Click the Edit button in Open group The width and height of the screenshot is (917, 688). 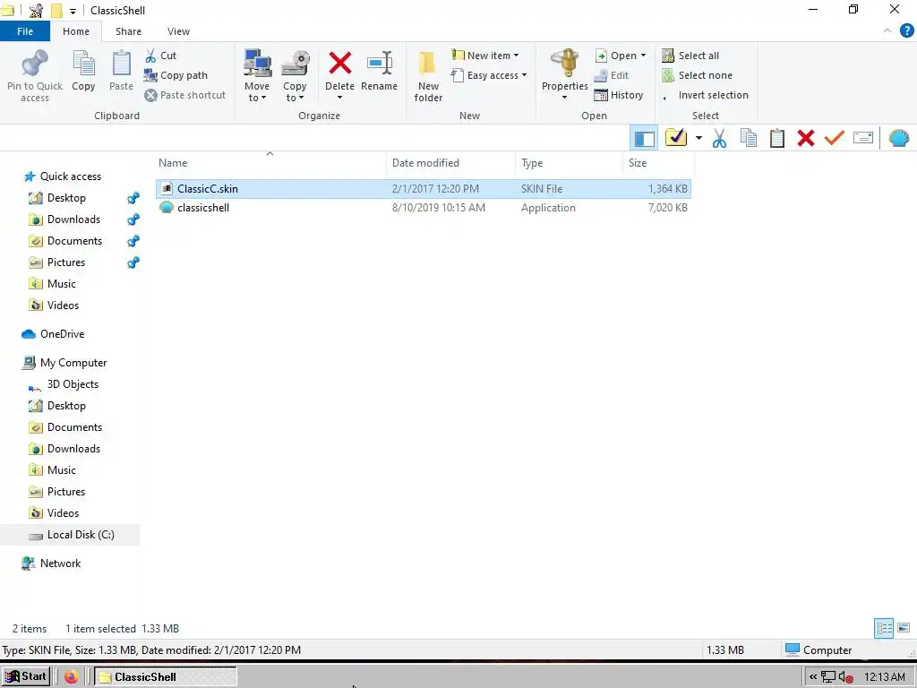[x=611, y=75]
